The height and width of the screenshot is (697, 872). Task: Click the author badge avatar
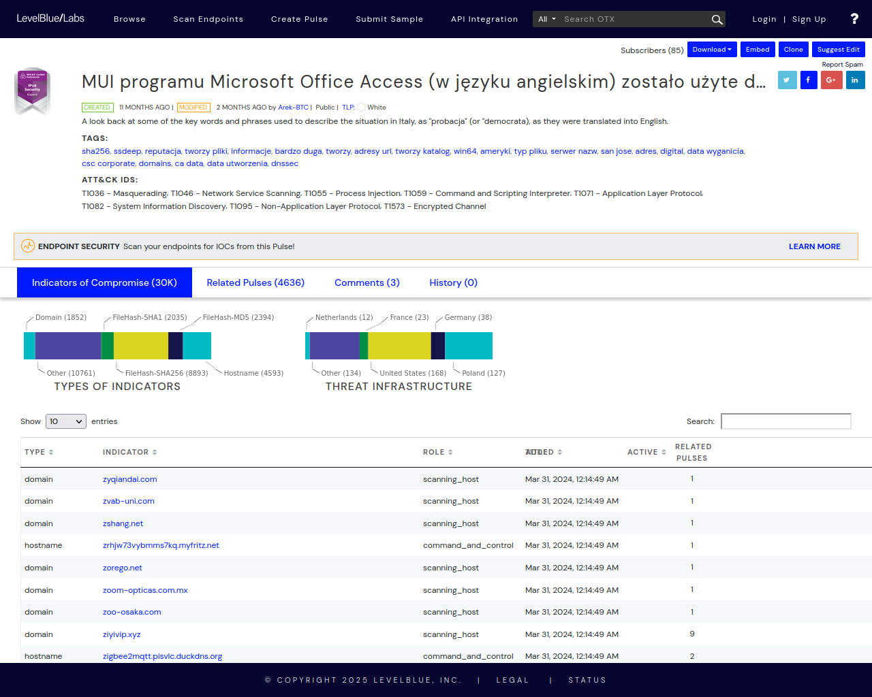32,91
